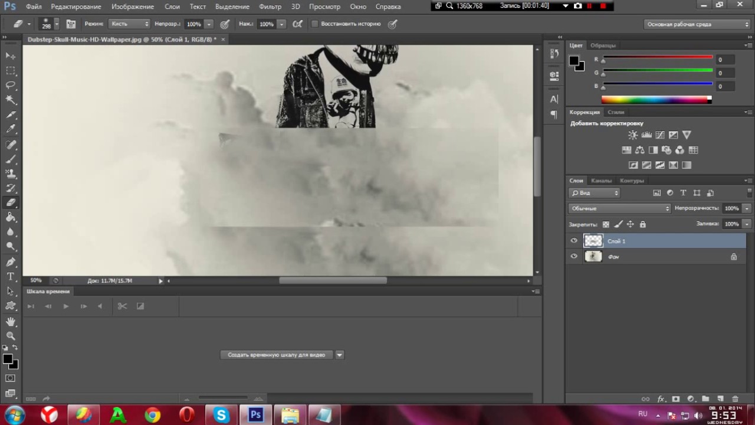This screenshot has height=425, width=755.
Task: Toggle lock all for layer
Action: pyautogui.click(x=642, y=224)
